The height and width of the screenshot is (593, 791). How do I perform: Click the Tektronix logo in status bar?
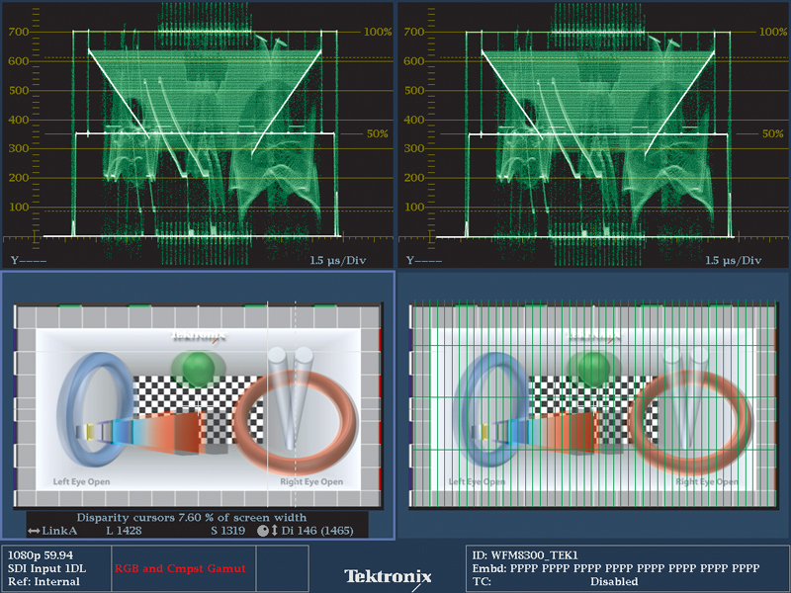[387, 575]
